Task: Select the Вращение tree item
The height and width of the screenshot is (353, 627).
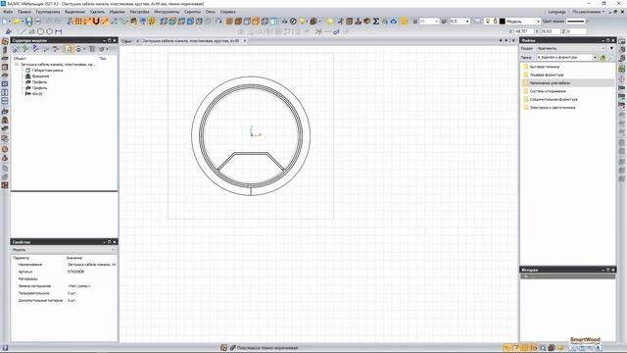Action: (41, 76)
